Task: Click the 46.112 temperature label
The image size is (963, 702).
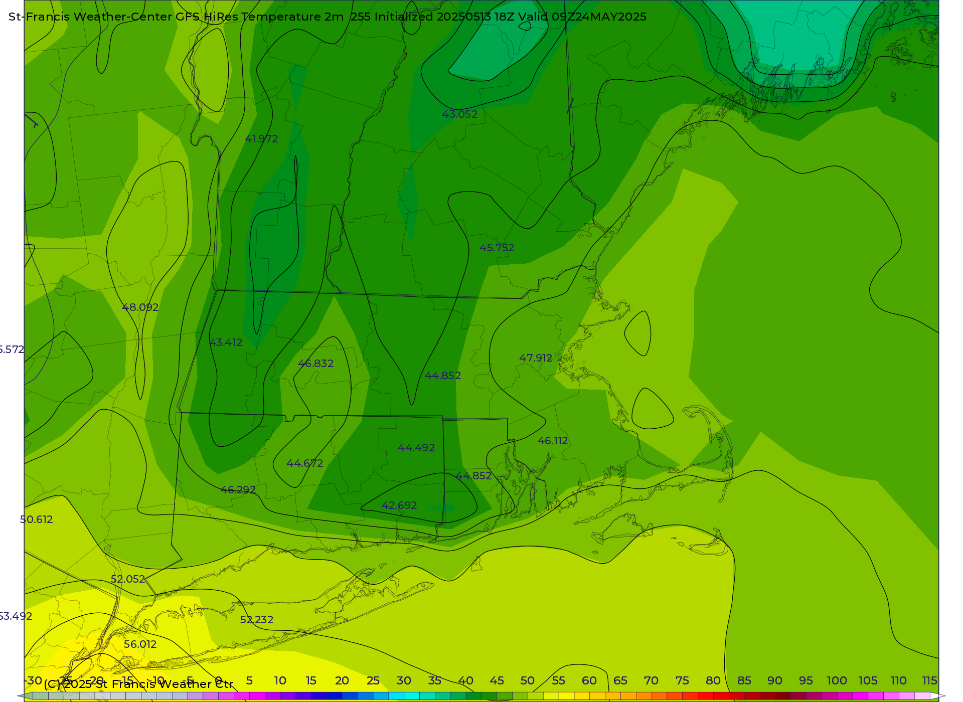Action: point(553,441)
